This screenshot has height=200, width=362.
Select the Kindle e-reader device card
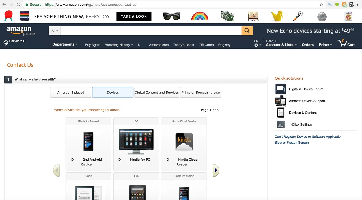point(89,186)
